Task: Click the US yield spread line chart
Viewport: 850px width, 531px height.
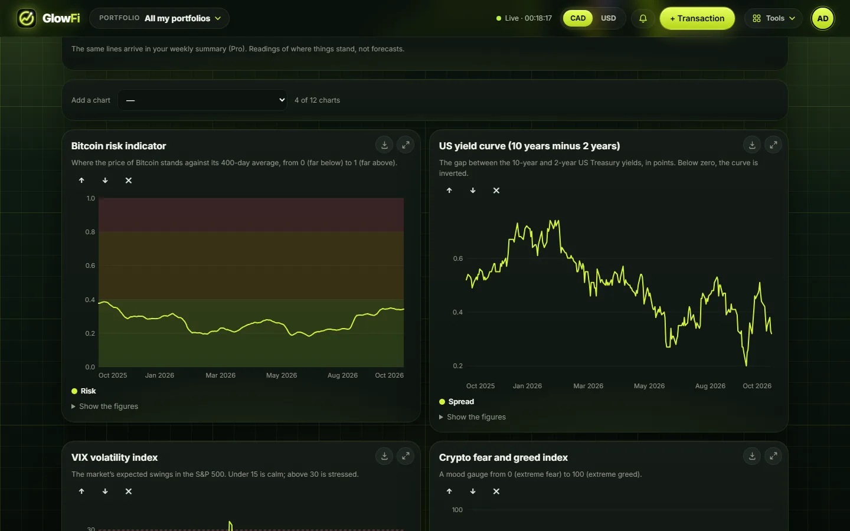Action: pos(619,293)
